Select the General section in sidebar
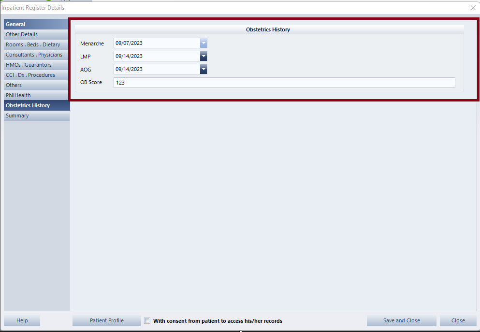 [x=36, y=24]
